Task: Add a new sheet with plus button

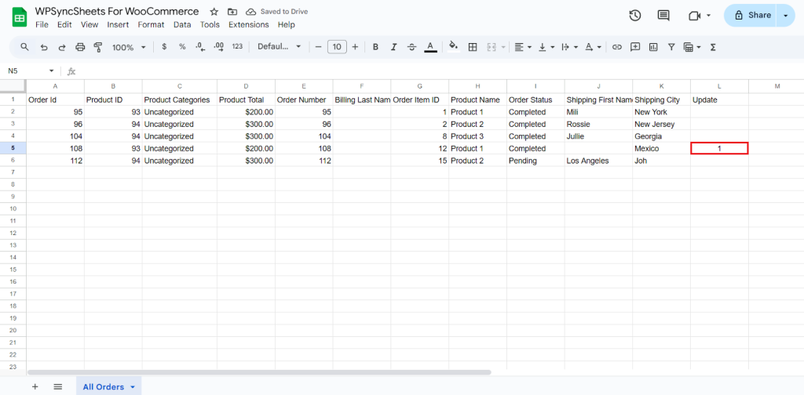Action: point(35,387)
